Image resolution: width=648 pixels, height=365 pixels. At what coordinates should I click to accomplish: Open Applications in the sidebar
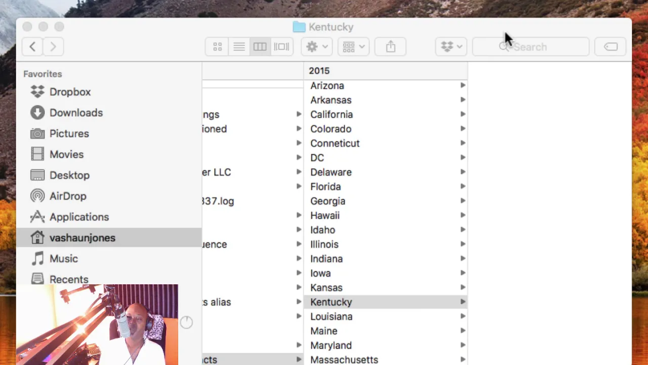pos(109,216)
